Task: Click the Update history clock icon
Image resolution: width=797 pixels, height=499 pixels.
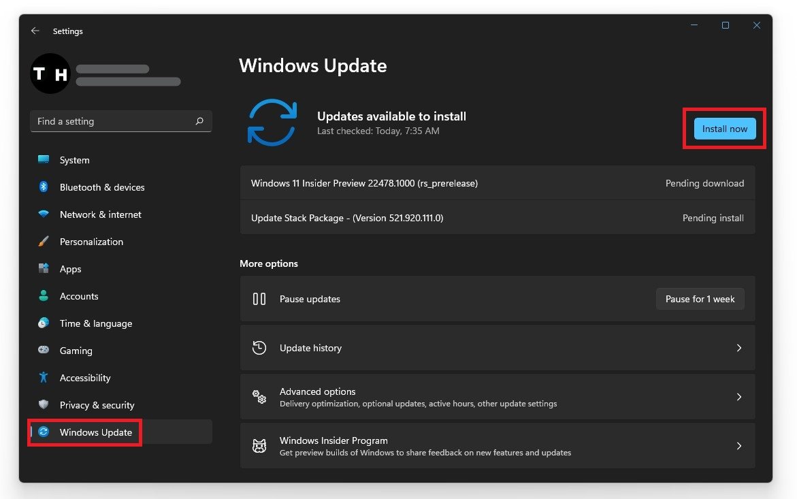Action: [259, 348]
